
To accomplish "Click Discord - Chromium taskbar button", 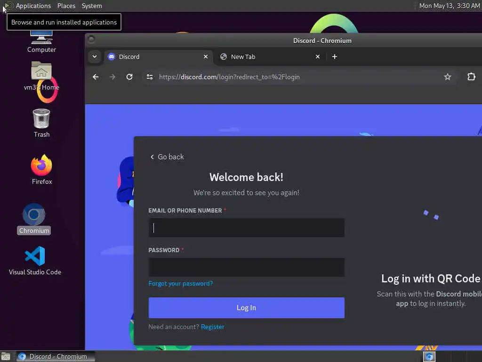I will click(x=56, y=356).
